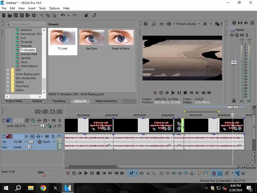Viewport: 257px width, 193px height.
Task: Open Chrome from taskbar
Action: [43, 188]
